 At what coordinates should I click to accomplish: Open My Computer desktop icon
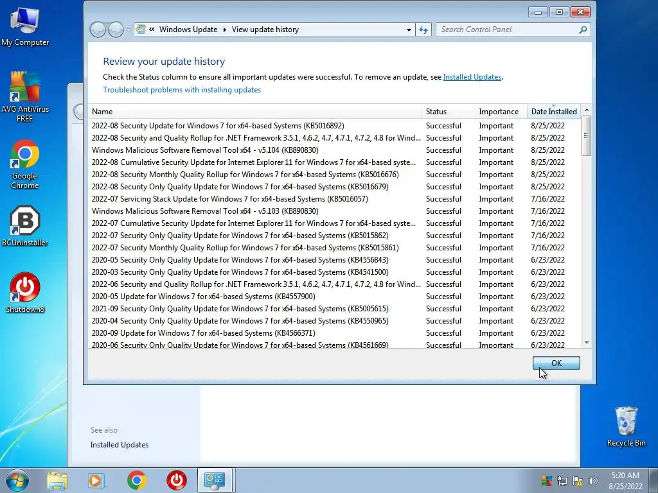click(25, 27)
